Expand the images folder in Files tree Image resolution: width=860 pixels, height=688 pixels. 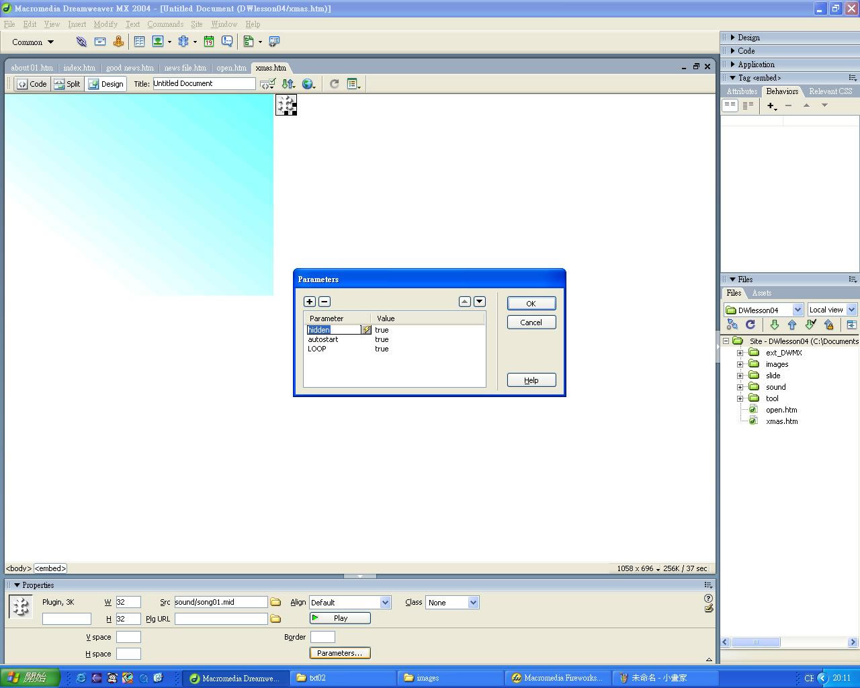(x=740, y=364)
